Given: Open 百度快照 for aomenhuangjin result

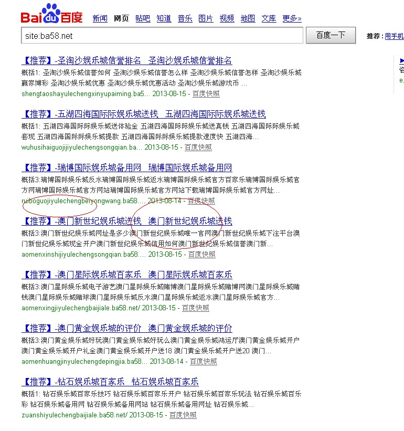Looking at the screenshot, I should (x=203, y=362).
